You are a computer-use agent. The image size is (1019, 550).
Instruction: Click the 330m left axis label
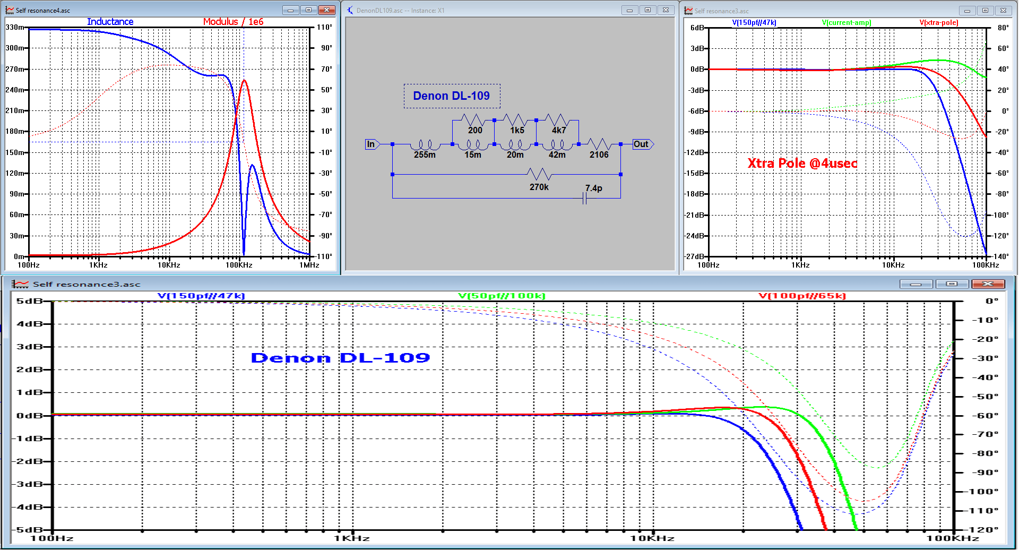[14, 27]
